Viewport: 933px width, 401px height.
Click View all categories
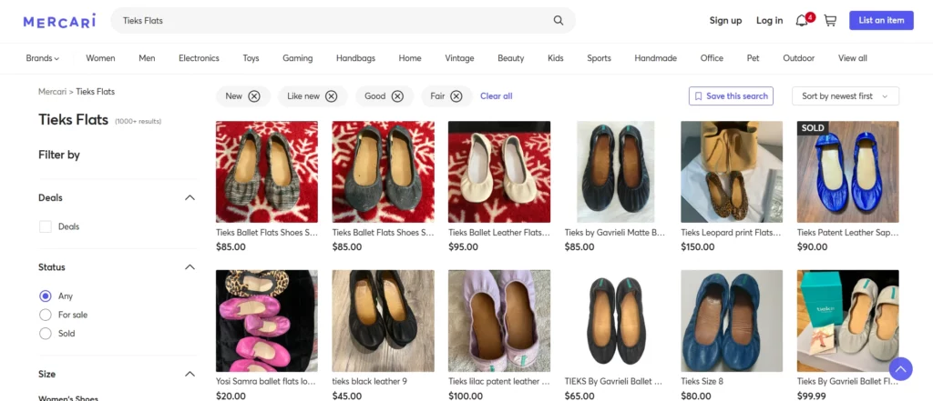tap(853, 58)
